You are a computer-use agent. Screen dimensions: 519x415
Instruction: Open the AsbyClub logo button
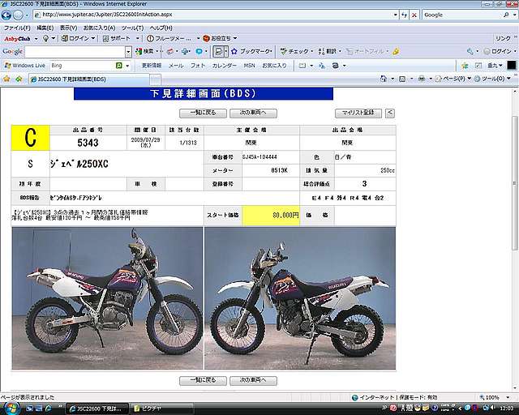(x=17, y=39)
